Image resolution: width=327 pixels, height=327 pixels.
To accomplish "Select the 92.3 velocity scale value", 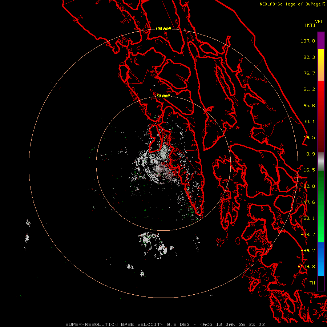I will pyautogui.click(x=309, y=57).
